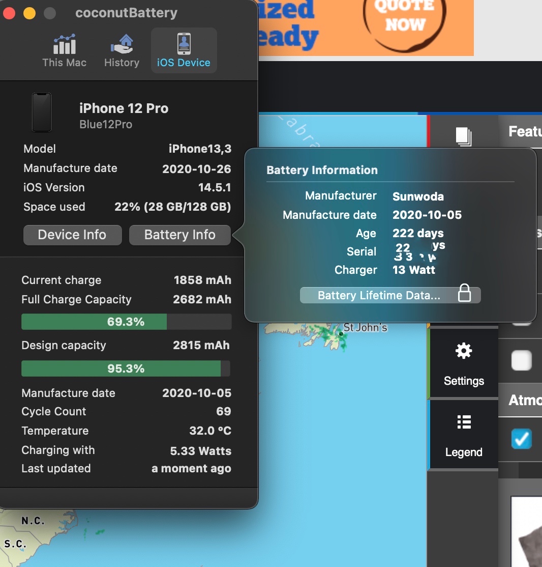Click the Battery Information heading
The image size is (542, 567).
(x=322, y=170)
